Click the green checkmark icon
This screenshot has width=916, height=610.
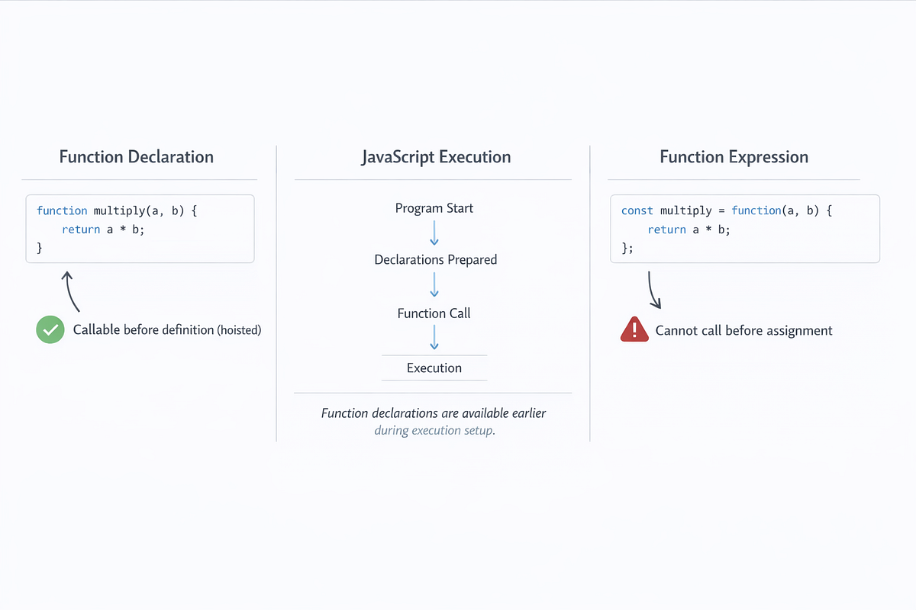click(x=50, y=330)
